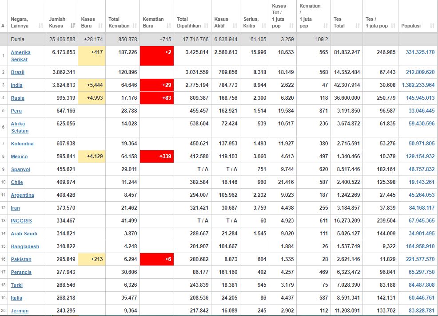Sort by Jumlah Kasus column arrows

pyautogui.click(x=73, y=26)
